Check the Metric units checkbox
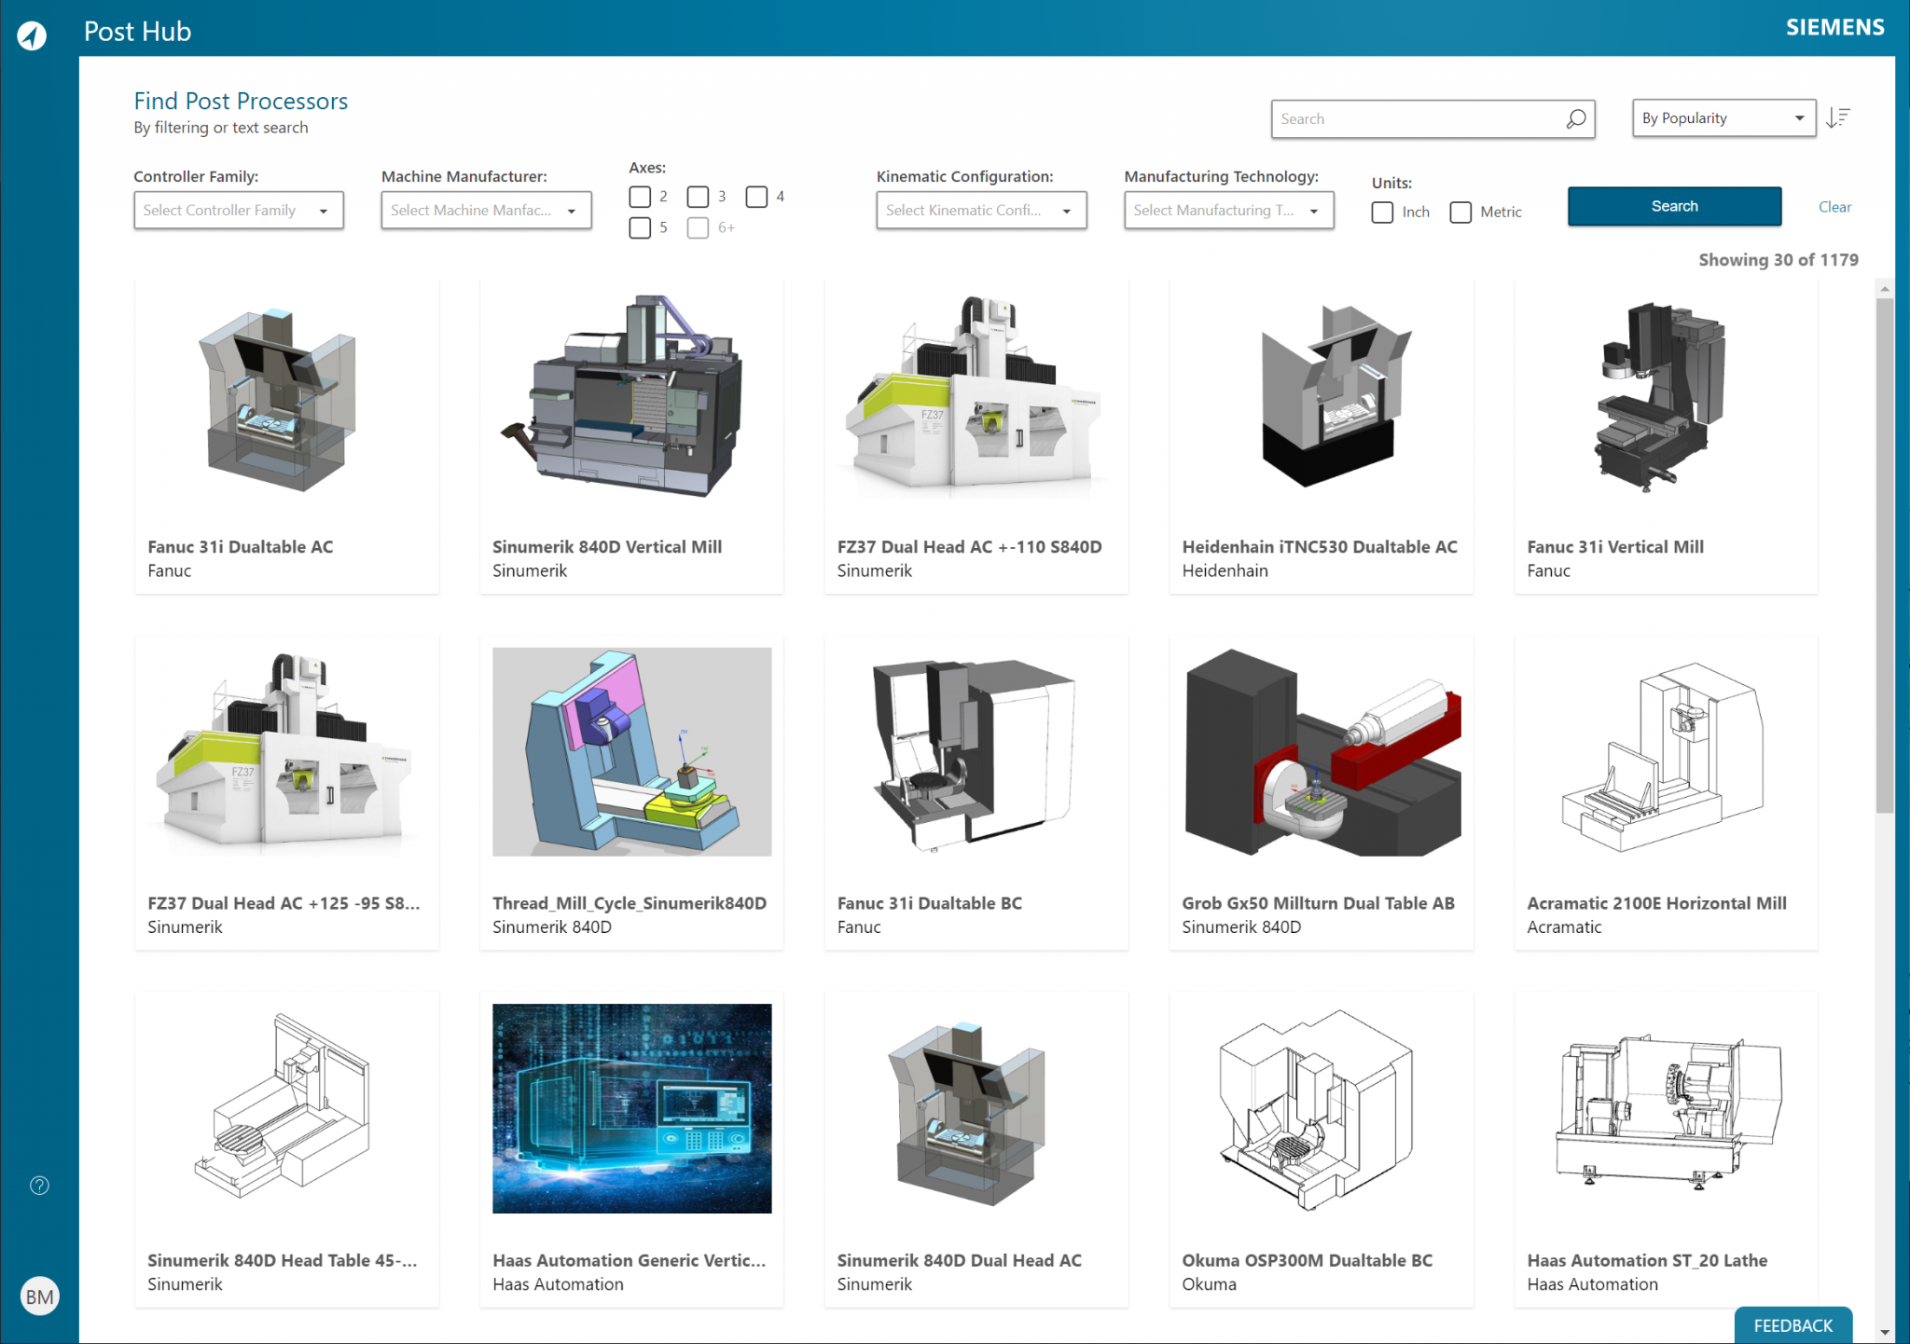1910x1344 pixels. pos(1460,213)
